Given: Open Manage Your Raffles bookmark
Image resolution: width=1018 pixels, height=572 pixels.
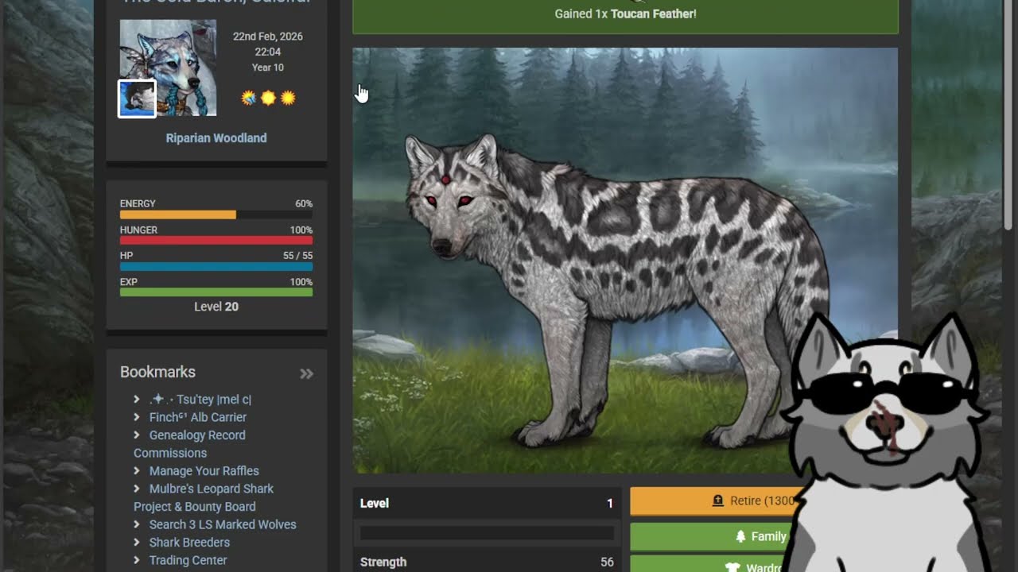Looking at the screenshot, I should tap(204, 470).
